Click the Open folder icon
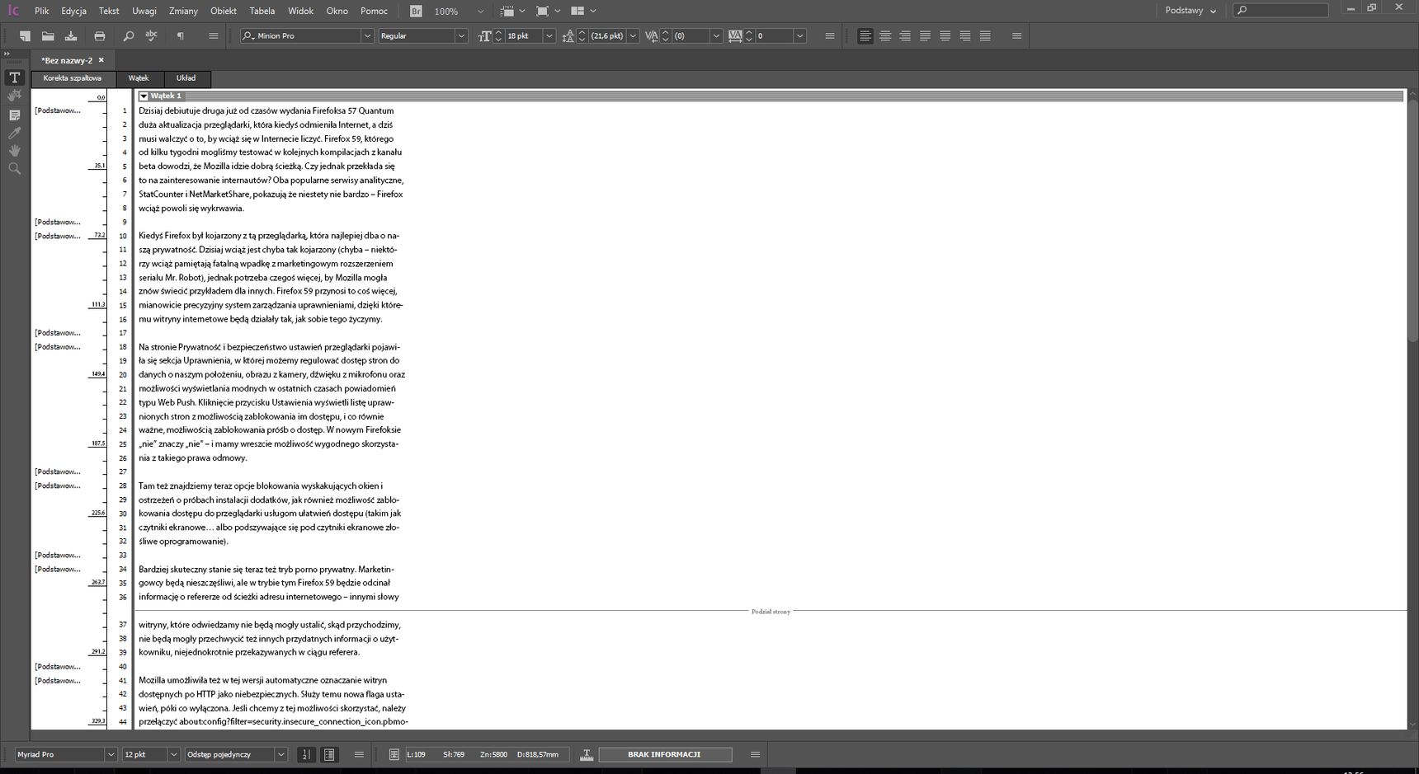Viewport: 1419px width, 774px height. pyautogui.click(x=48, y=36)
